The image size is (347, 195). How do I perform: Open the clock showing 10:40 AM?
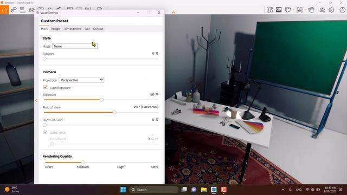[x=330, y=190]
